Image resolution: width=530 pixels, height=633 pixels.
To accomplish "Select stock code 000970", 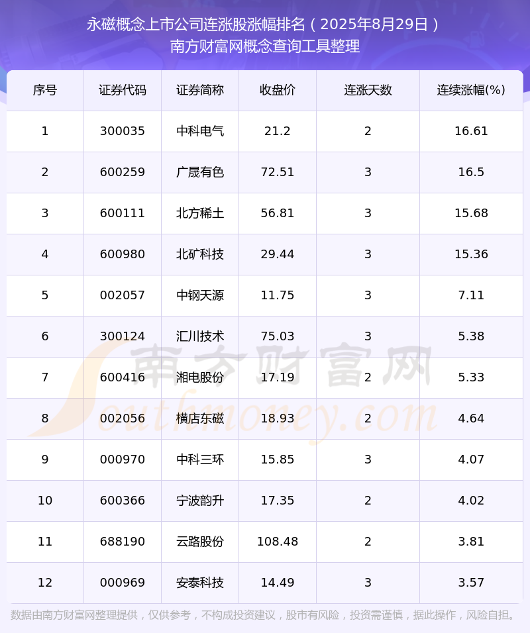I will coord(123,460).
